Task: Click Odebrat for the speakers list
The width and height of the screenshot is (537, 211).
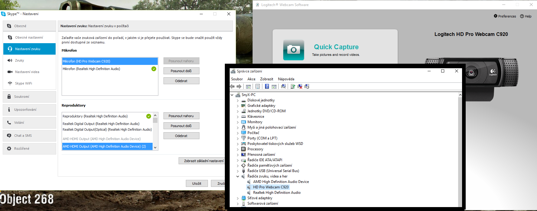Action: point(181,136)
